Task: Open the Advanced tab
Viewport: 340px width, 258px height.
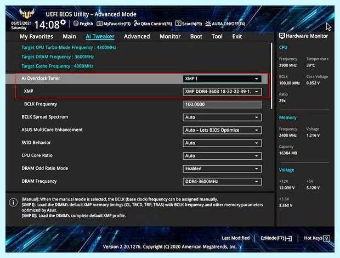Action: click(137, 36)
